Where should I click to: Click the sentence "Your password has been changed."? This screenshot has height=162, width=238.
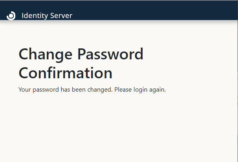(x=66, y=90)
